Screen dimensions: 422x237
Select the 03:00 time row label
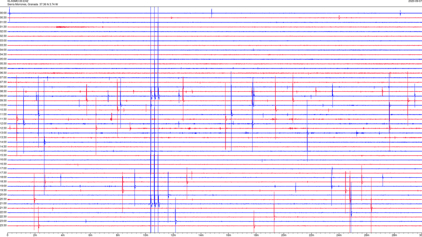pyautogui.click(x=4, y=40)
